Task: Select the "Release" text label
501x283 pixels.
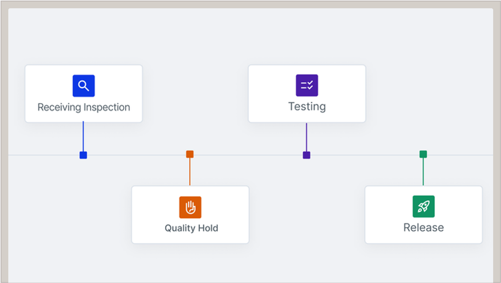Action: [423, 227]
